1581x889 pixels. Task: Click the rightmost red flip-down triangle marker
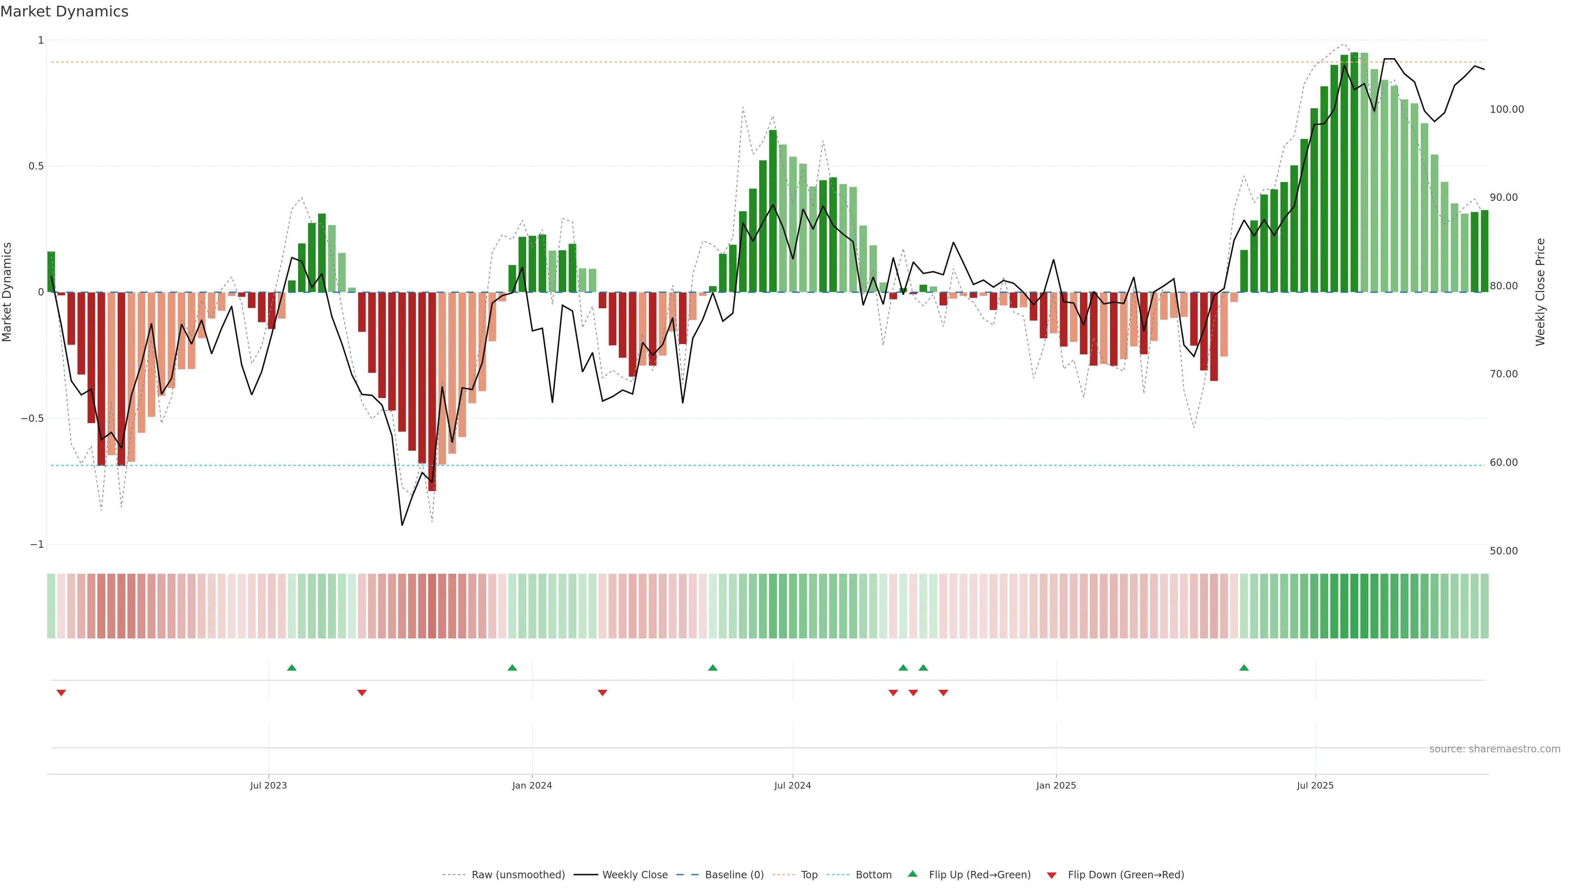tap(943, 693)
